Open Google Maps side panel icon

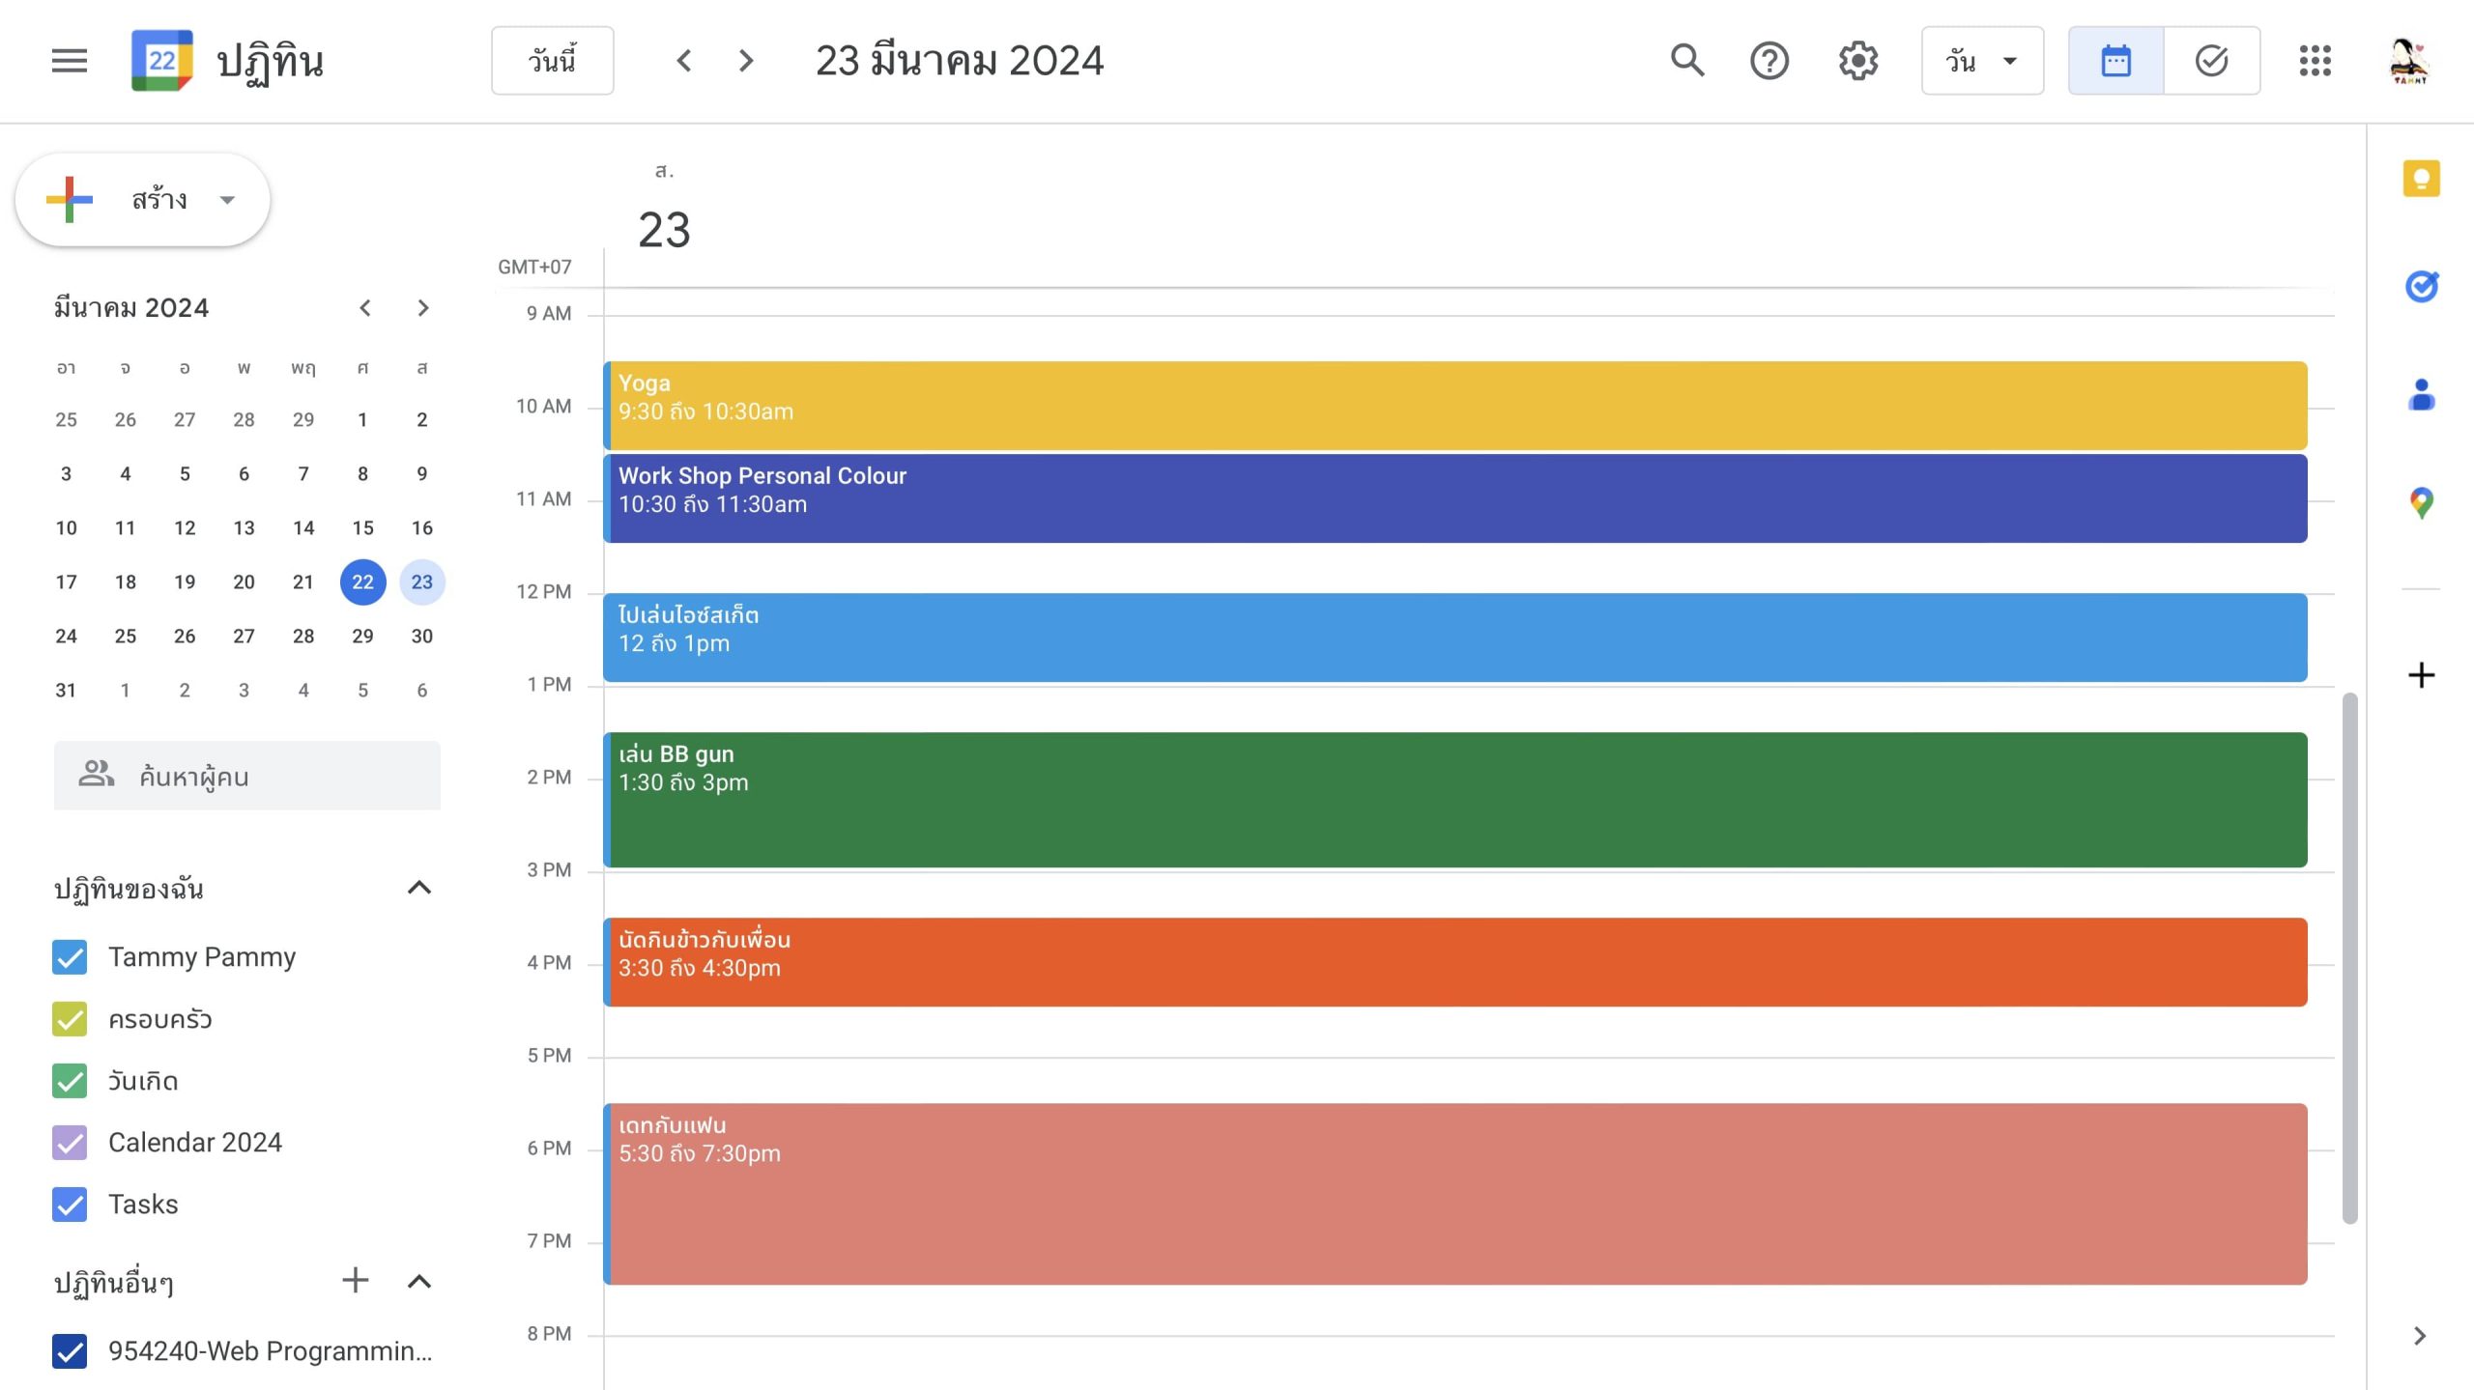(2421, 502)
